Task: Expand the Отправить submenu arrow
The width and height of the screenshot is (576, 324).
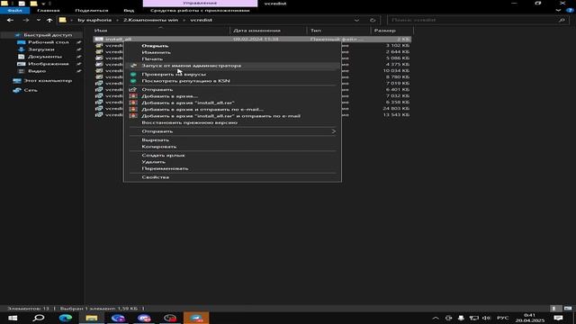Action: pos(334,131)
